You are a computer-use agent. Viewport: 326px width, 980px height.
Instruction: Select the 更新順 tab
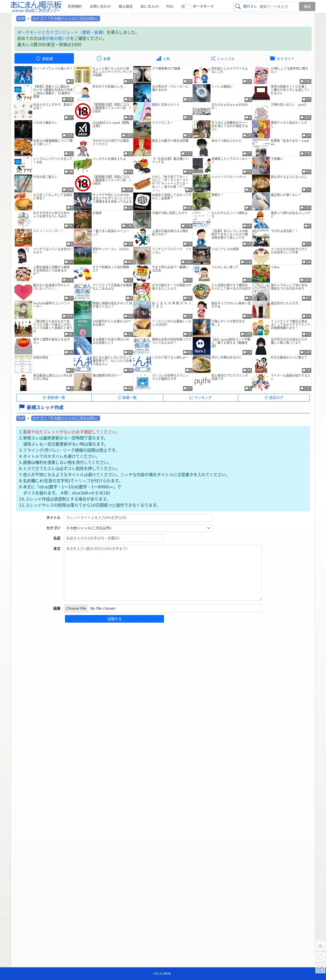44,58
